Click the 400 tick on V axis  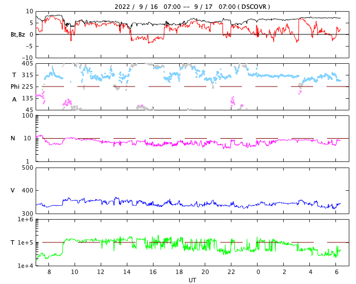coord(27,190)
